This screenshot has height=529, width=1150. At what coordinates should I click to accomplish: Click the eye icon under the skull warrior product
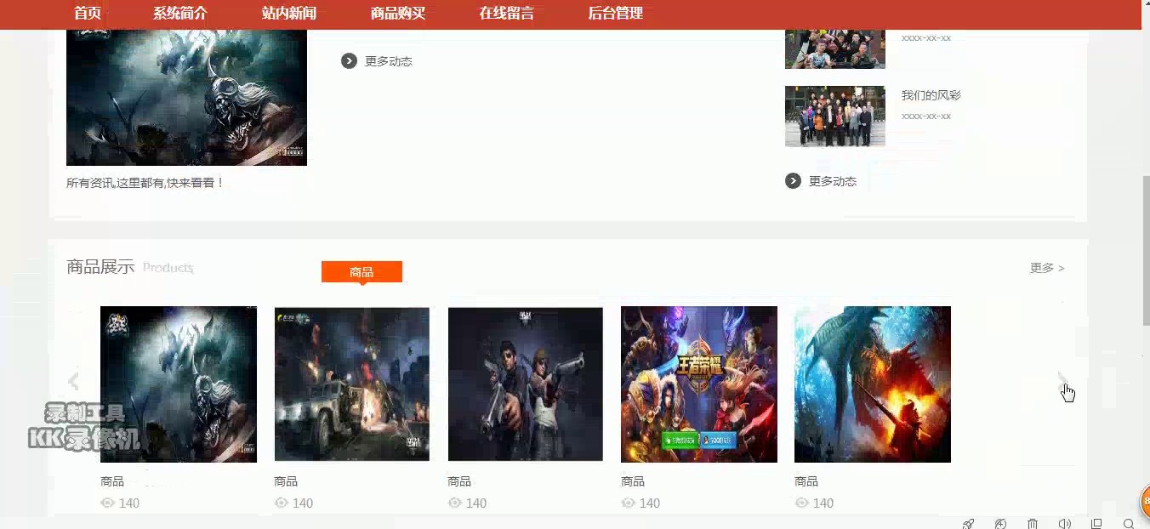coord(107,503)
